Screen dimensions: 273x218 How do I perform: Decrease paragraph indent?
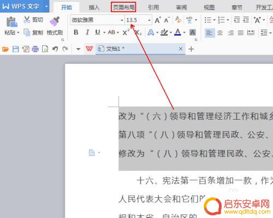point(237,20)
